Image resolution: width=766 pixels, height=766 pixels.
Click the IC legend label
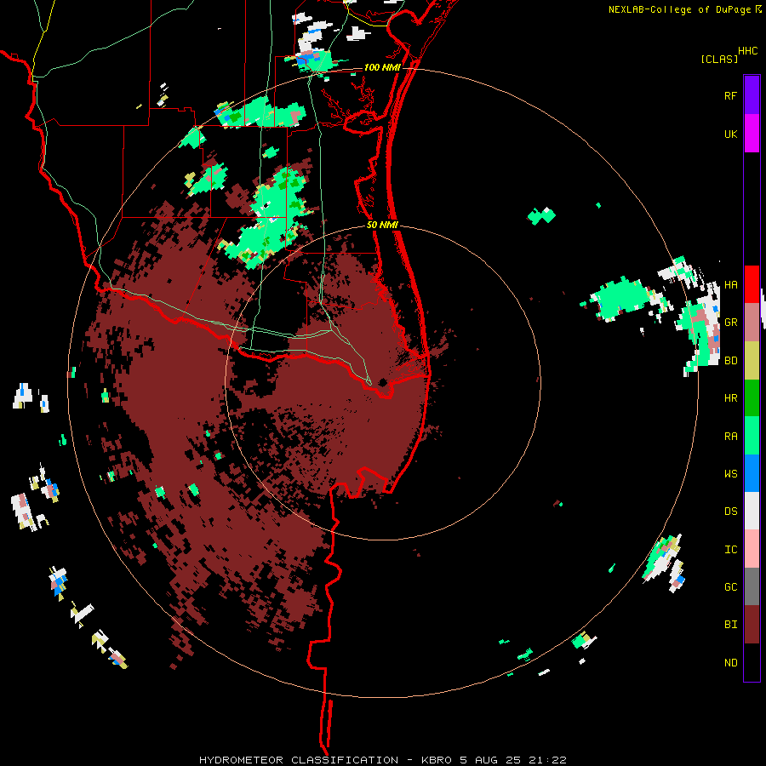pos(730,550)
